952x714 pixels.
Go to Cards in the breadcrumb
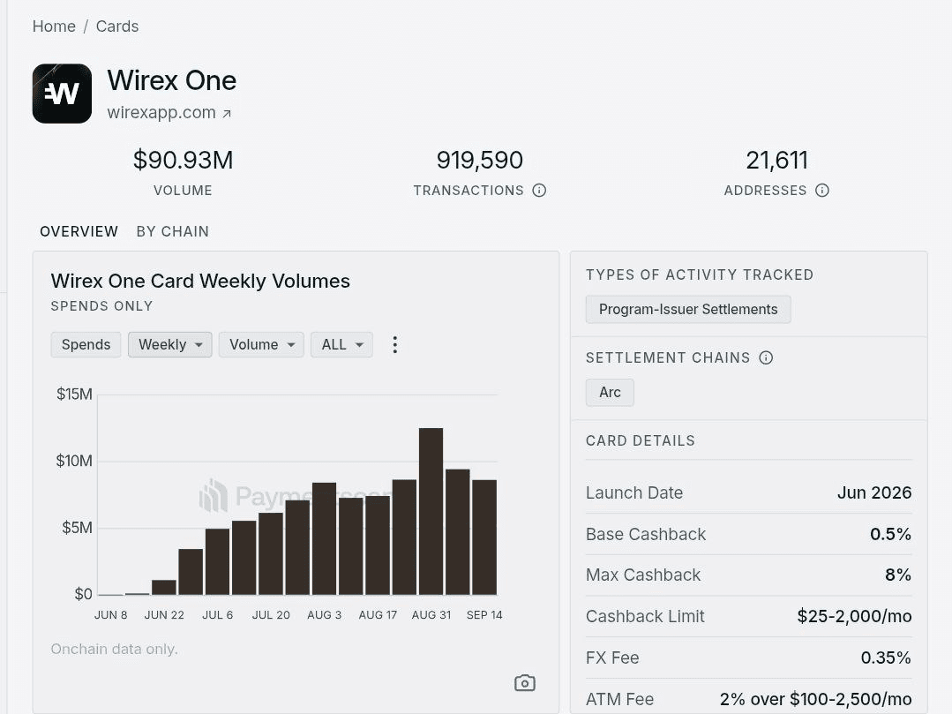(x=117, y=26)
